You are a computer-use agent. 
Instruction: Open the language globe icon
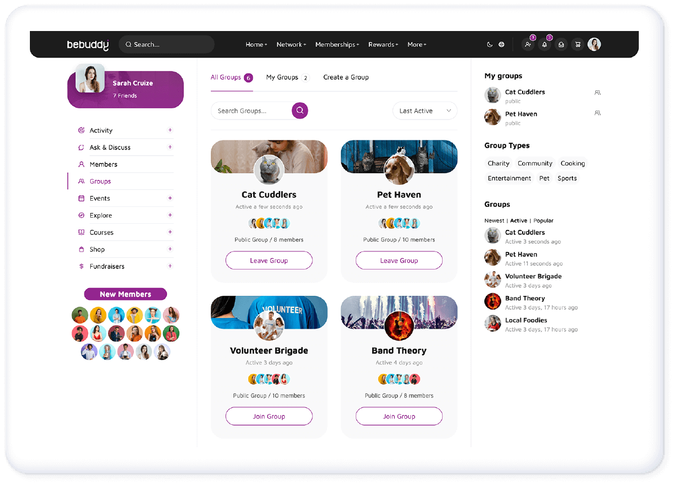click(x=501, y=45)
